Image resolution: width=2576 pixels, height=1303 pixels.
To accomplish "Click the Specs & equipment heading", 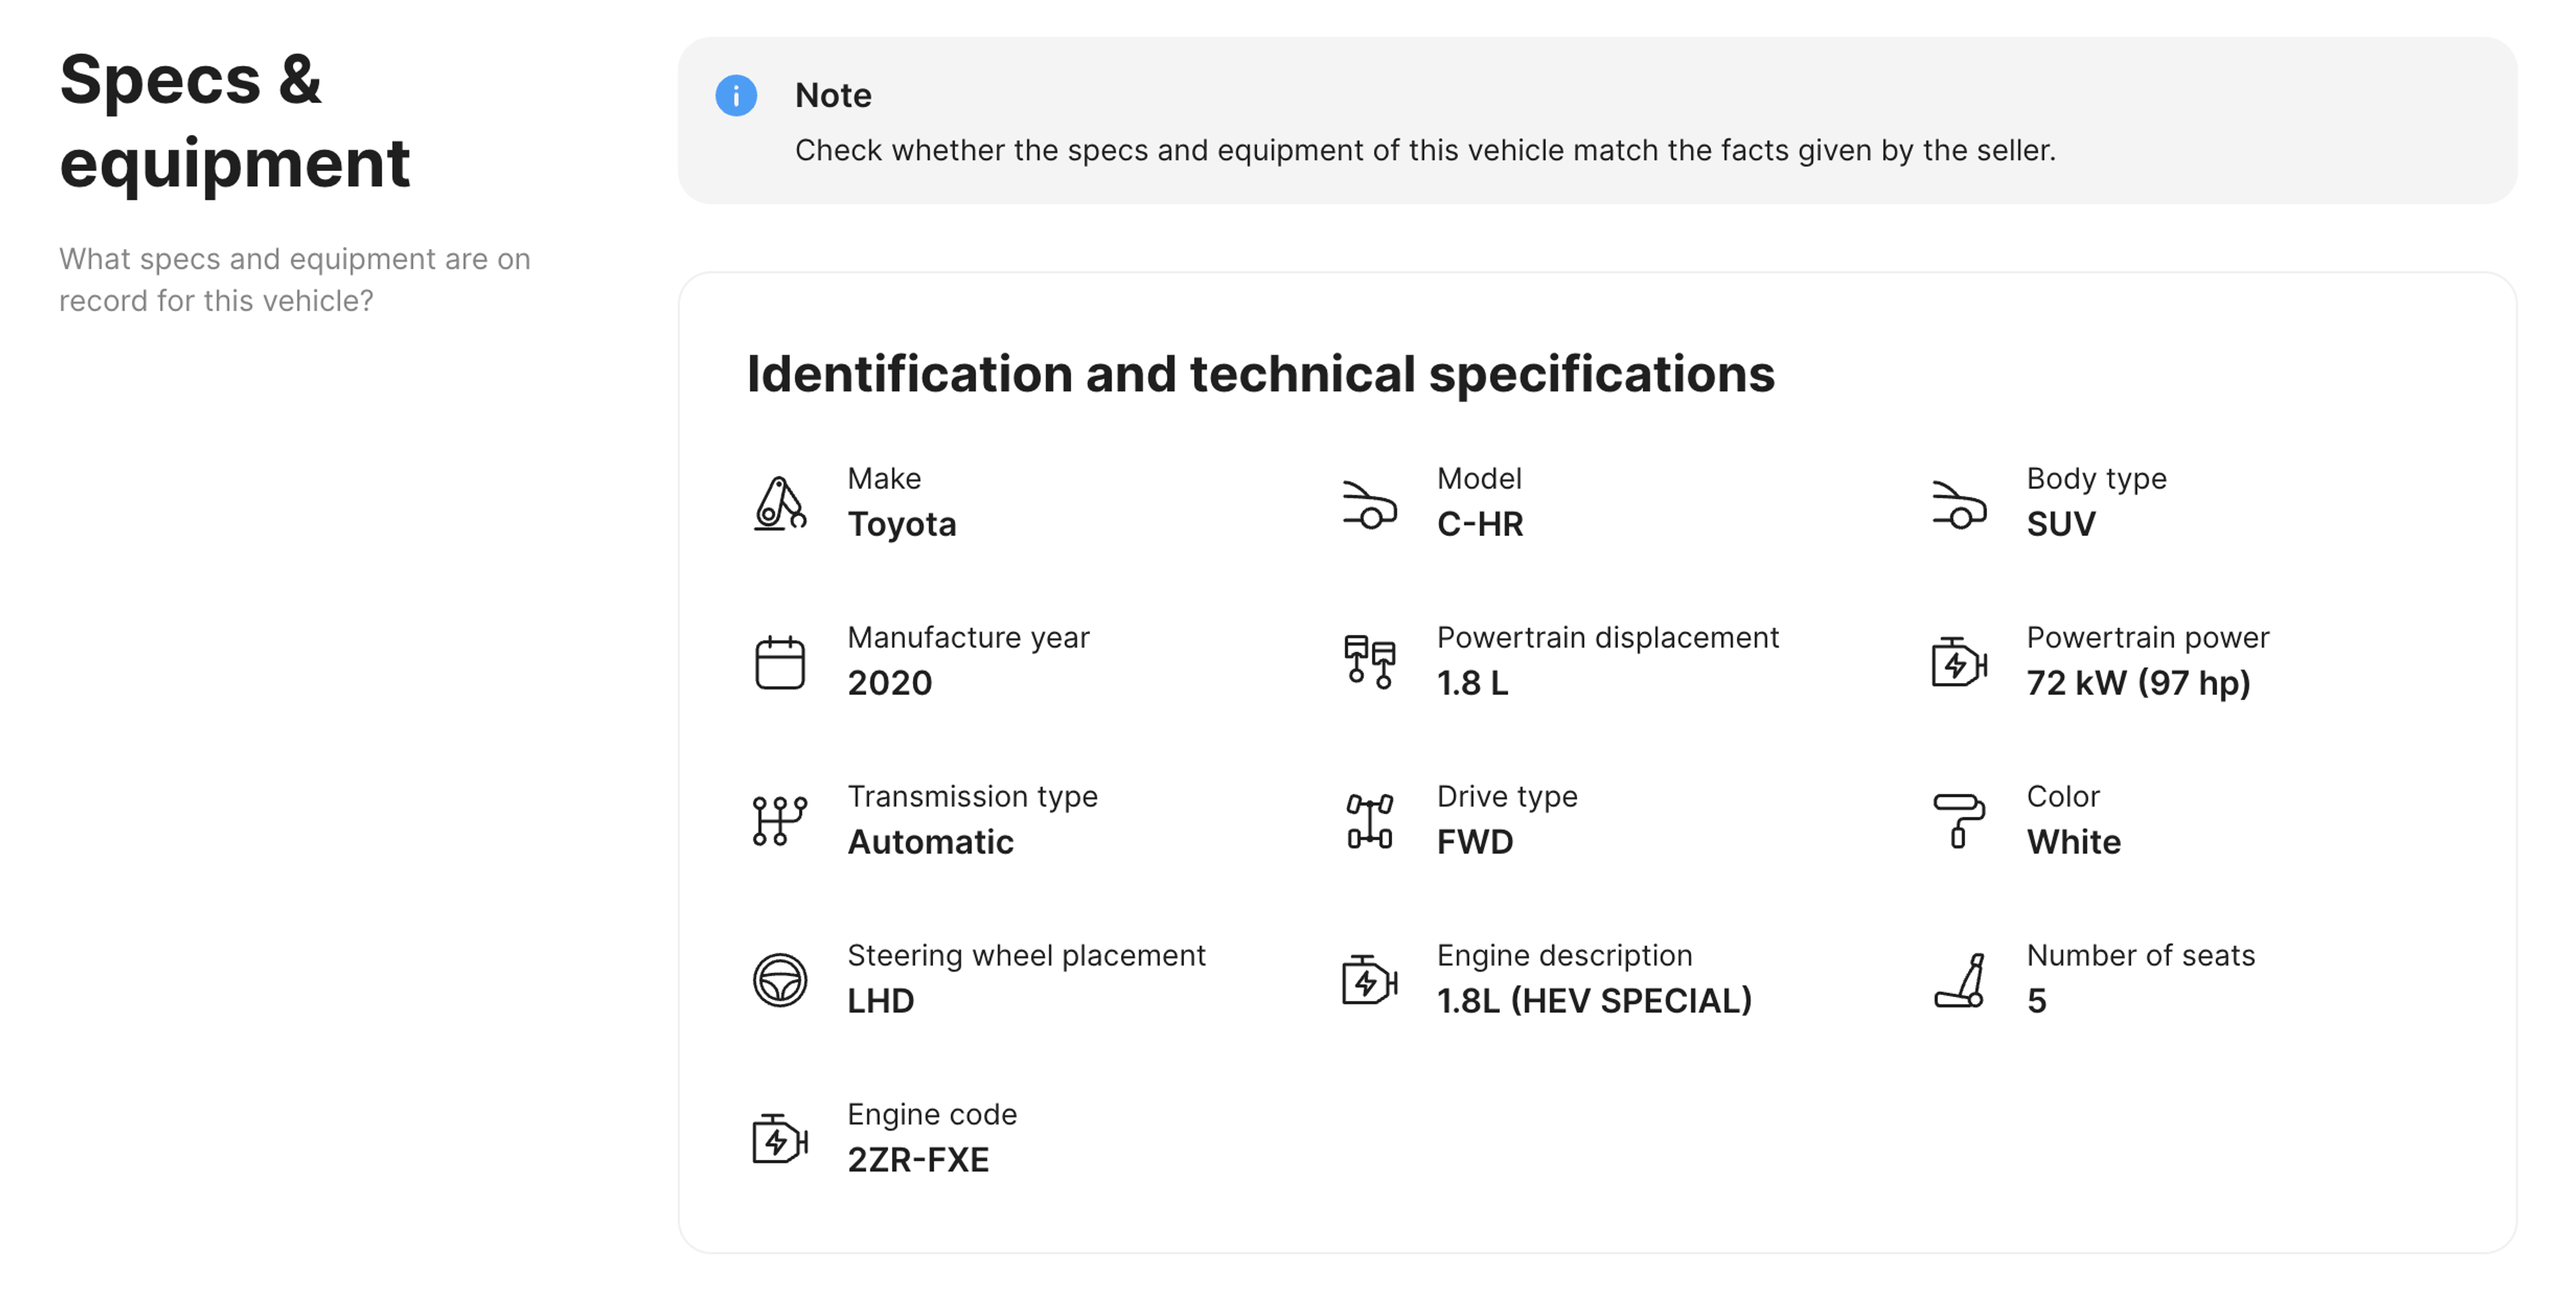I will (x=235, y=121).
